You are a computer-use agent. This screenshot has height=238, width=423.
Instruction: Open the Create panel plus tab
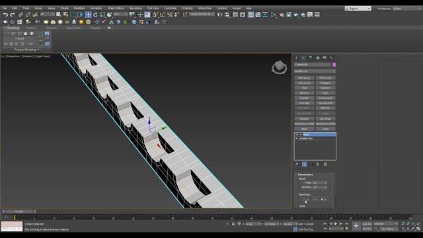(296, 58)
